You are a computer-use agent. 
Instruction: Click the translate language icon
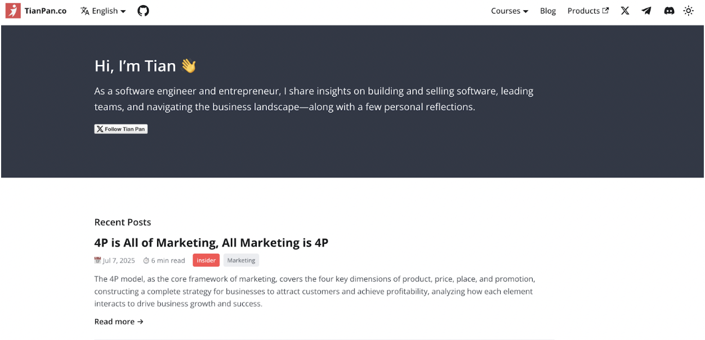(x=85, y=11)
